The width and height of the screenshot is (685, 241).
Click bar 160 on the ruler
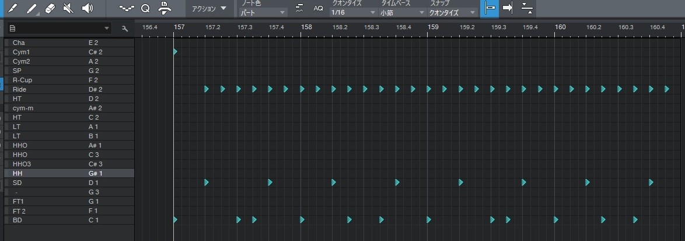click(x=561, y=27)
